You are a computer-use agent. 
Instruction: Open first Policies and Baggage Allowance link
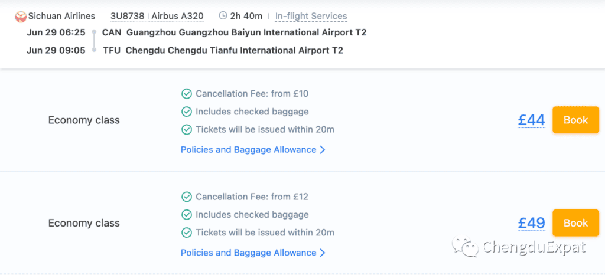coord(249,149)
